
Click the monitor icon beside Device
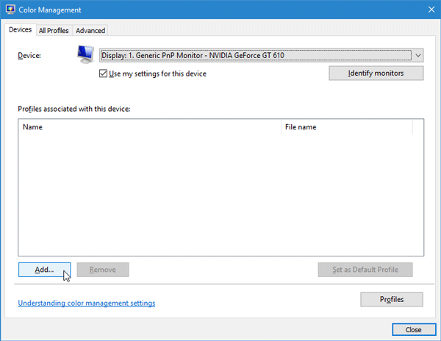(85, 54)
